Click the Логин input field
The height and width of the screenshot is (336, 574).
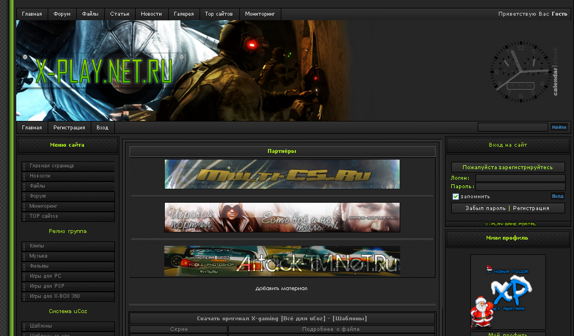pos(520,178)
